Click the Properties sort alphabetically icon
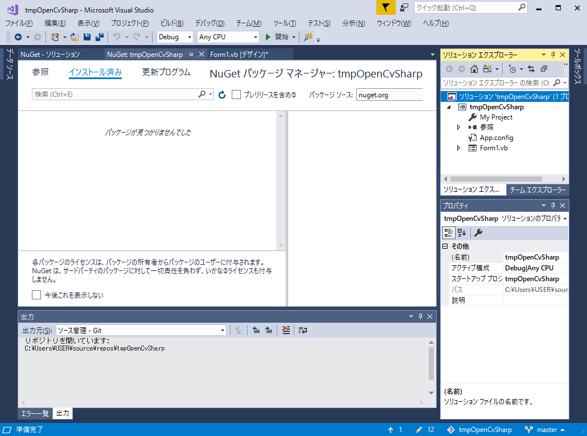The image size is (587, 436). (461, 232)
